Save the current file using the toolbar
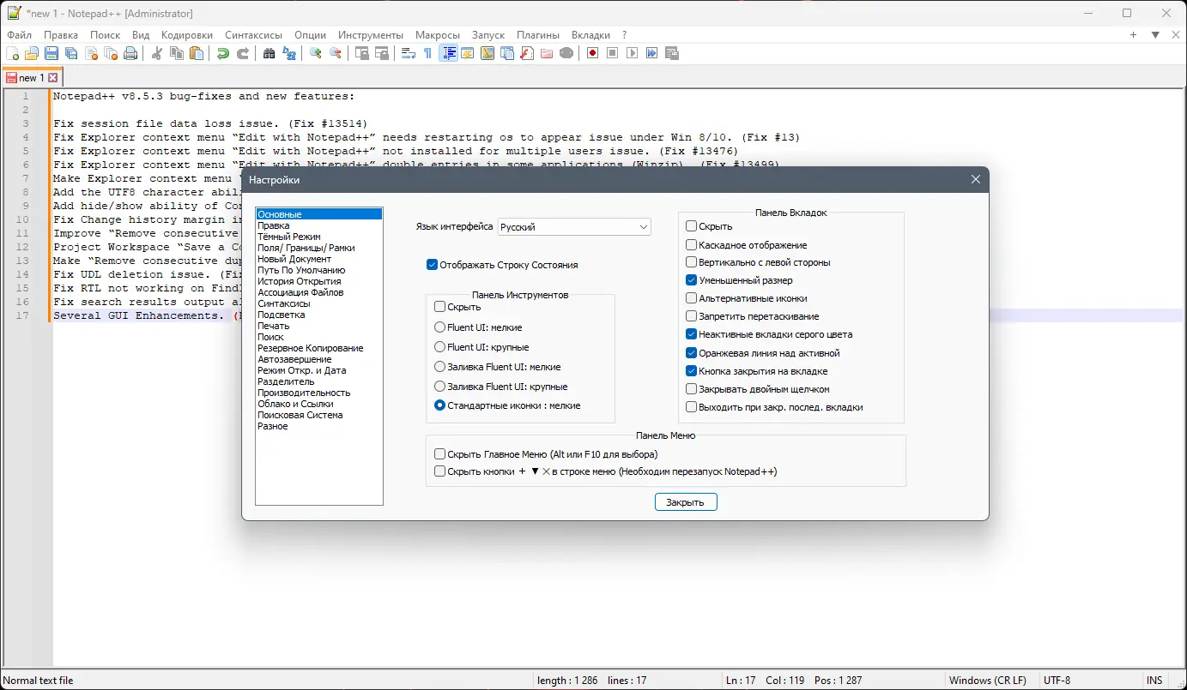Screen dimensions: 1187x690 tap(51, 53)
